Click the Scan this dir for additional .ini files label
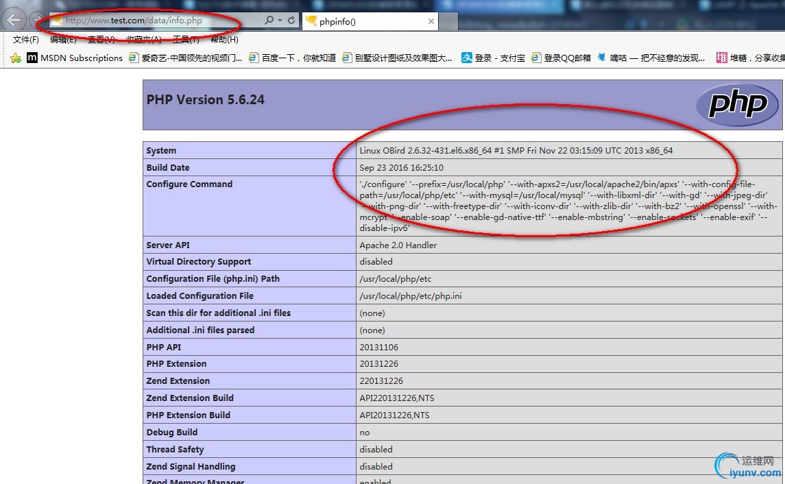Image resolution: width=785 pixels, height=484 pixels. tap(218, 313)
